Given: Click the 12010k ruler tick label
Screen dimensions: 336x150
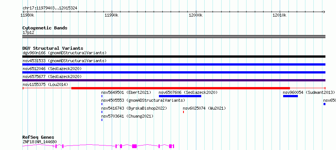Looking at the screenshot, I should [280, 15].
